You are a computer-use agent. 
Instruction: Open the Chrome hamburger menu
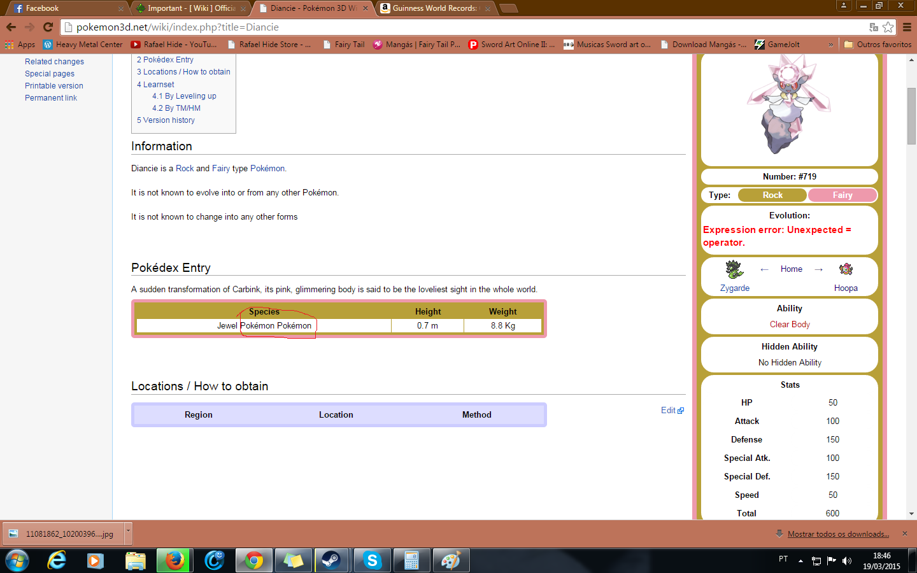click(x=907, y=27)
